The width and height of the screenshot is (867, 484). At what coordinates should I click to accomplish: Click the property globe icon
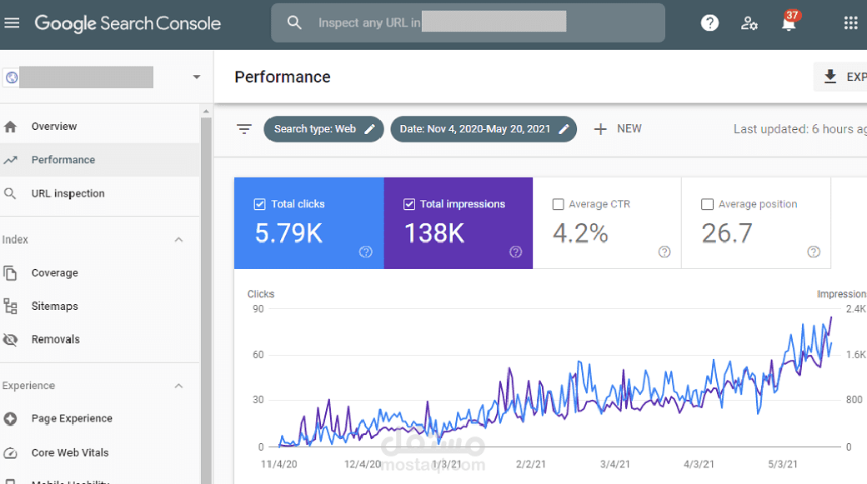pyautogui.click(x=12, y=77)
